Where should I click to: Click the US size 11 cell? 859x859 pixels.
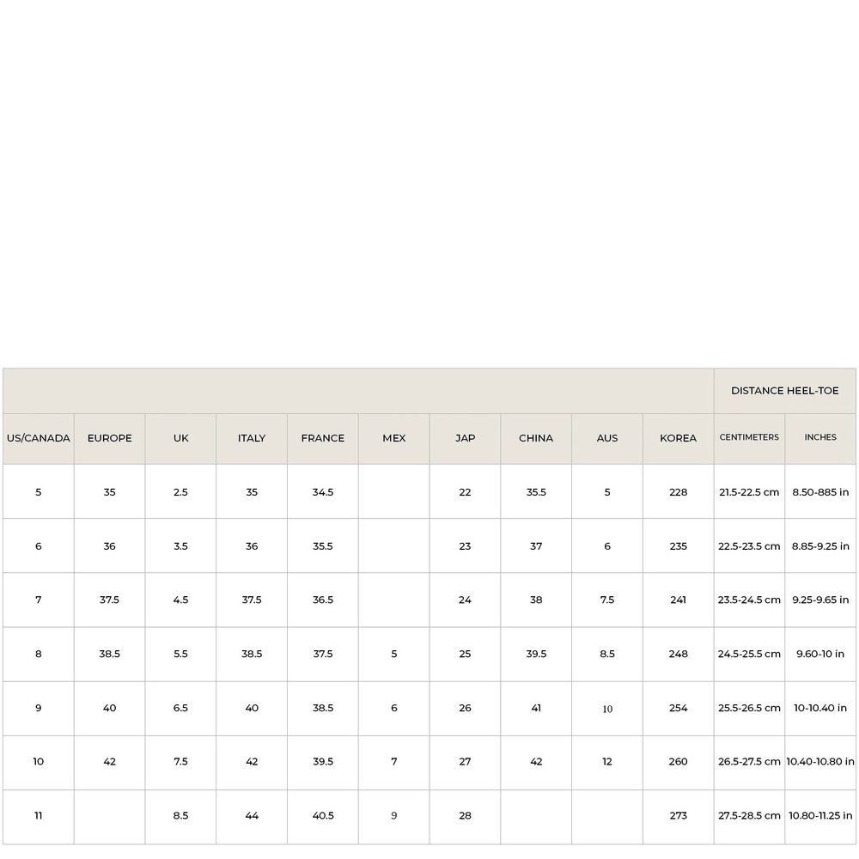point(39,816)
